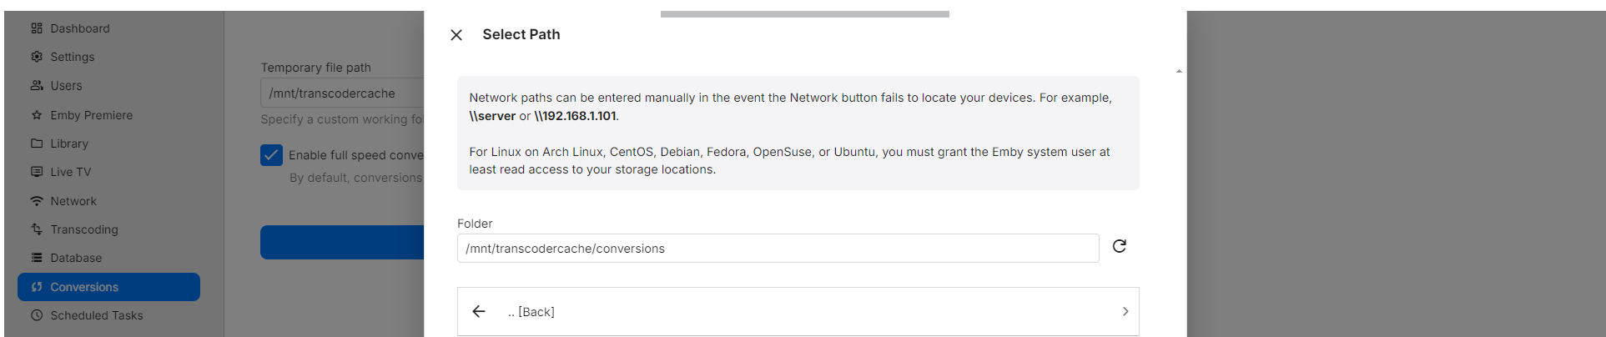Click the .. [Back] folder entry

pos(798,312)
